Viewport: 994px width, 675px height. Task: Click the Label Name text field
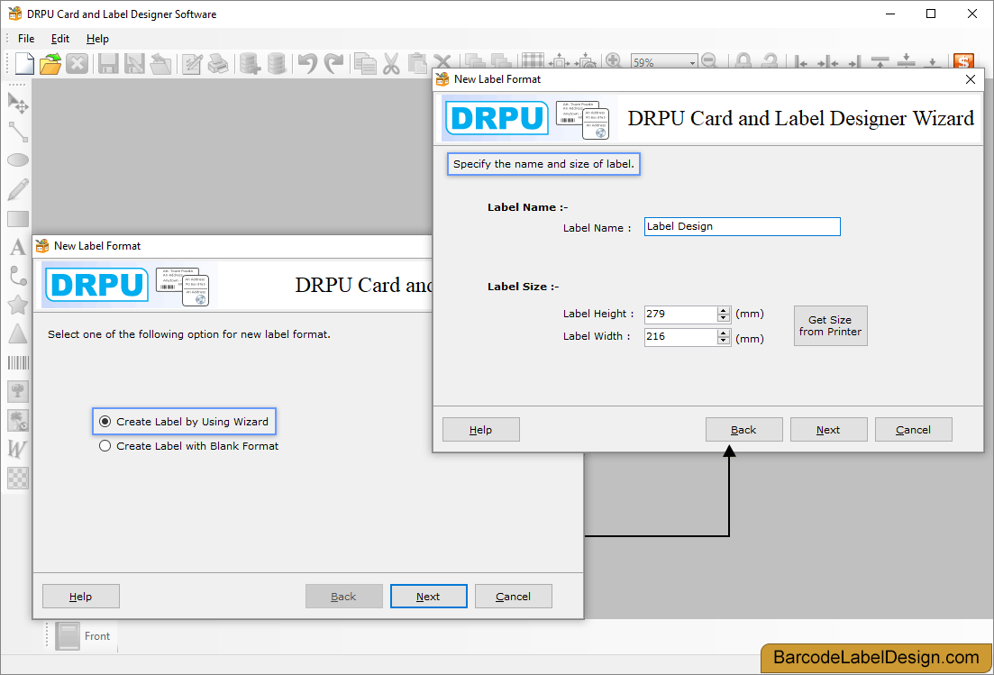[743, 226]
